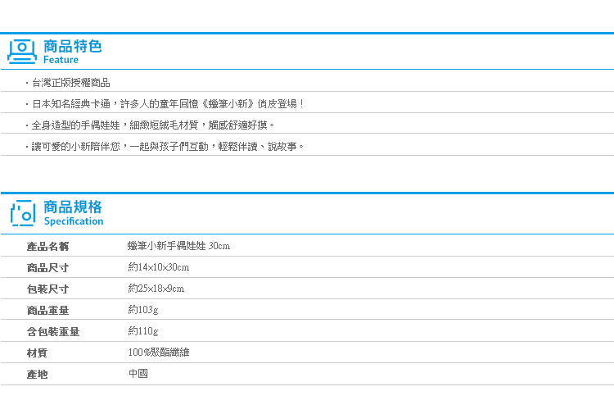Select the 商品規格 Specification heading
This screenshot has width=614, height=414.
[73, 213]
